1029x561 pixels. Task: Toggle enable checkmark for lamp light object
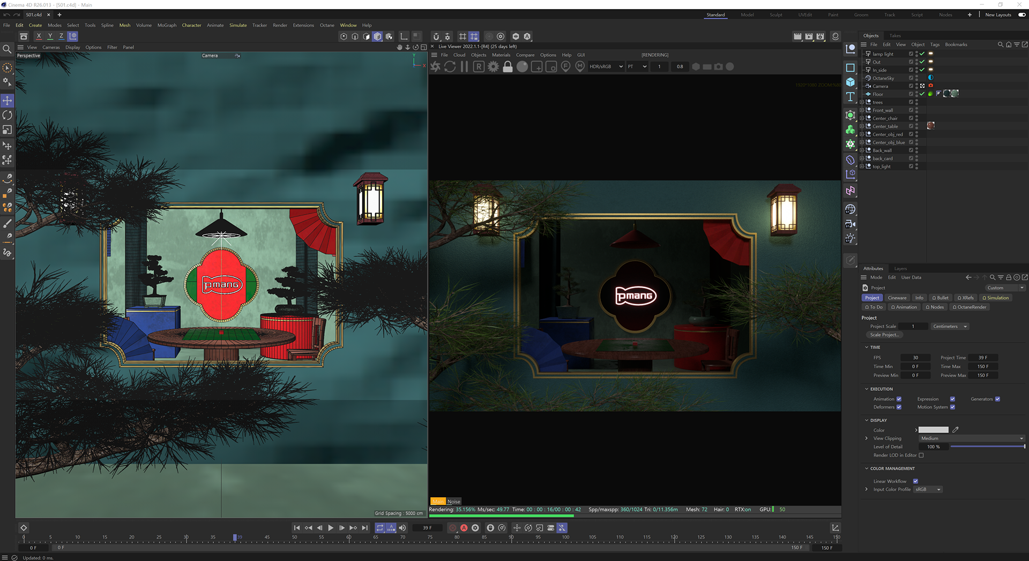pos(922,54)
